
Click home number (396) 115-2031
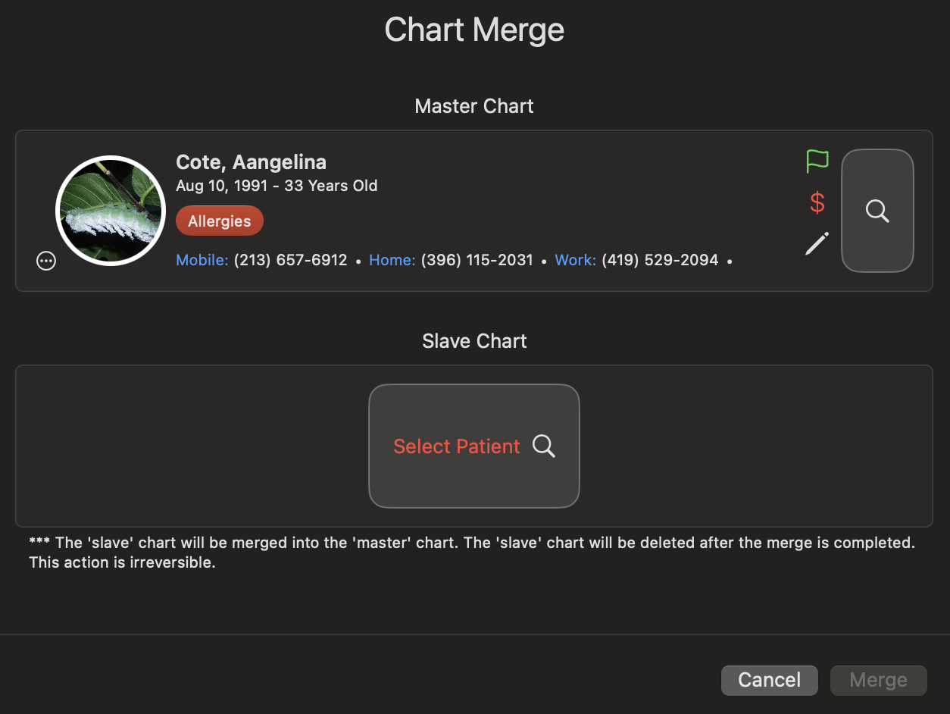pyautogui.click(x=477, y=260)
